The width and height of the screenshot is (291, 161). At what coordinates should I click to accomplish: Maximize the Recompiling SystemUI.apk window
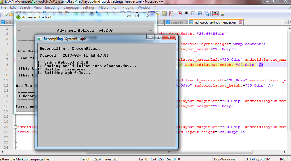pyautogui.click(x=158, y=37)
